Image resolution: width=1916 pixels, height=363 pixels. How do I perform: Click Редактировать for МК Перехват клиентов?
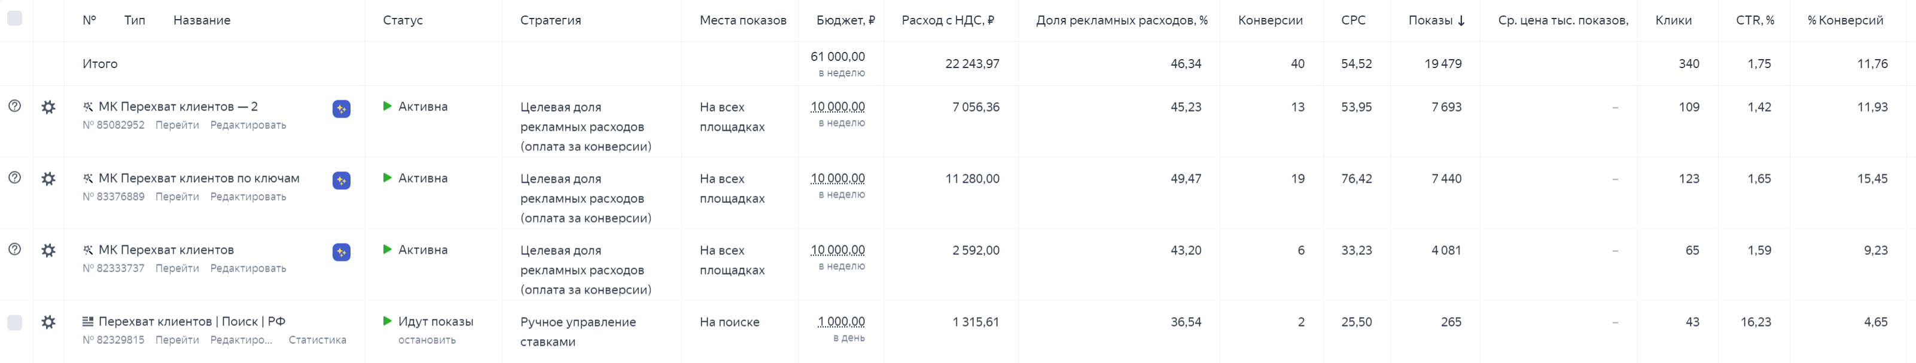[248, 269]
